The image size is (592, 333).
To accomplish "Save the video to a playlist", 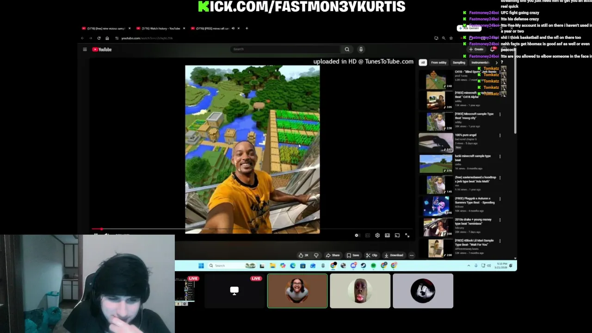I will [x=353, y=255].
